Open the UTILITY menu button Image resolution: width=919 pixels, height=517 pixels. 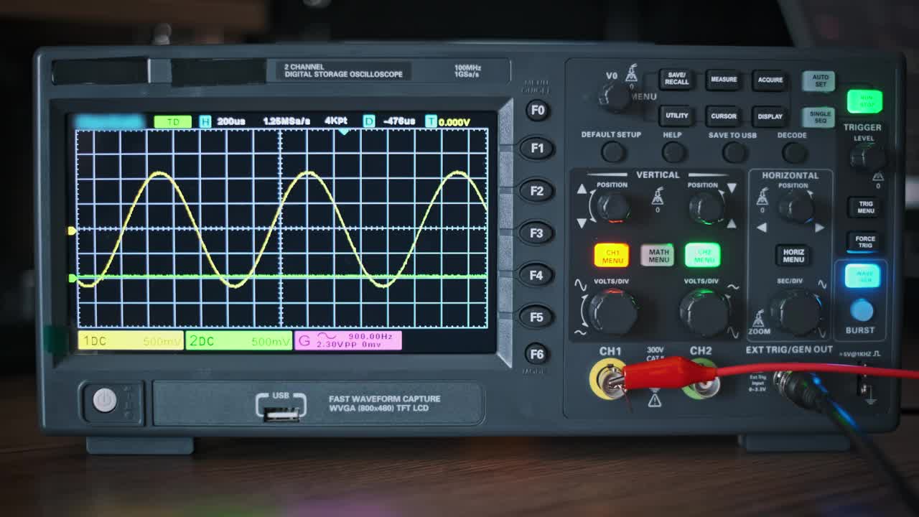(x=677, y=116)
